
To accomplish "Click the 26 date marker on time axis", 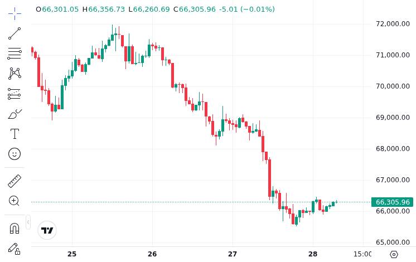I will point(152,254).
